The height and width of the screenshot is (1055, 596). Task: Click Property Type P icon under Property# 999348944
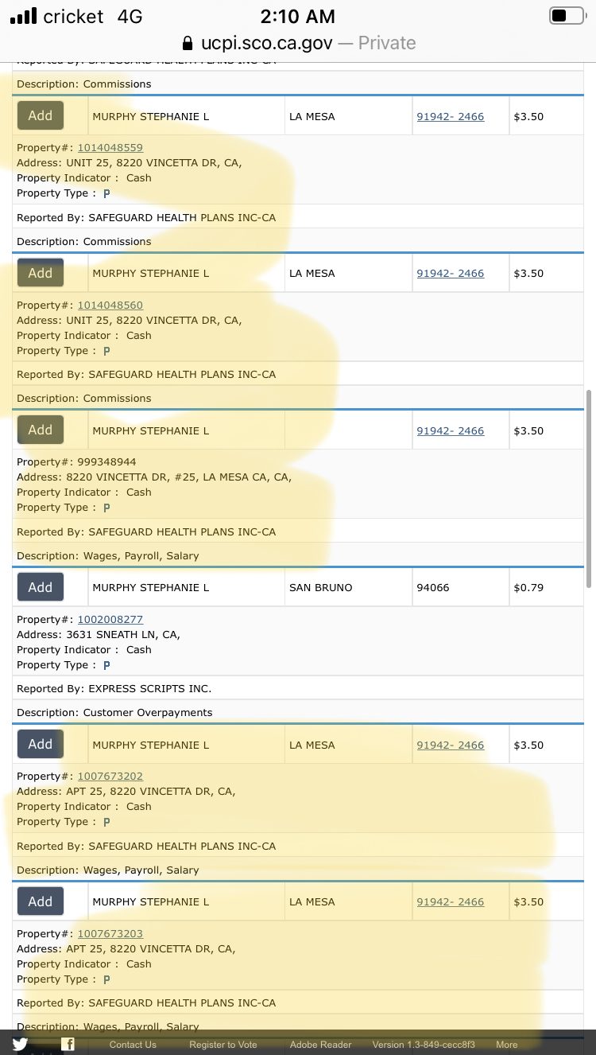pos(106,508)
